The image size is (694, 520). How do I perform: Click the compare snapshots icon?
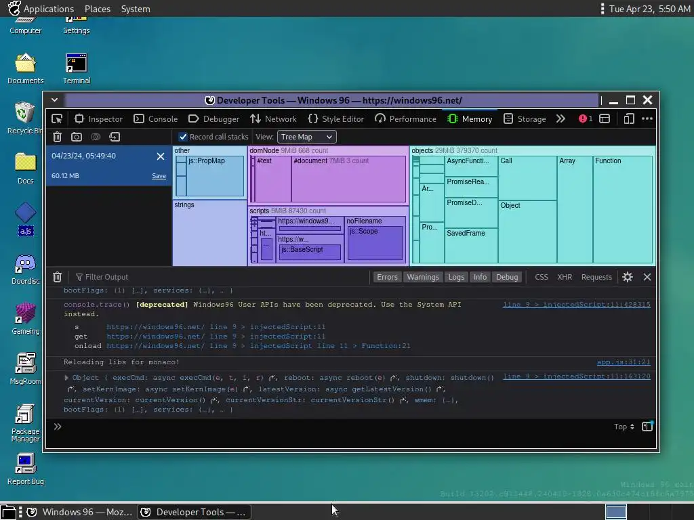coord(96,137)
